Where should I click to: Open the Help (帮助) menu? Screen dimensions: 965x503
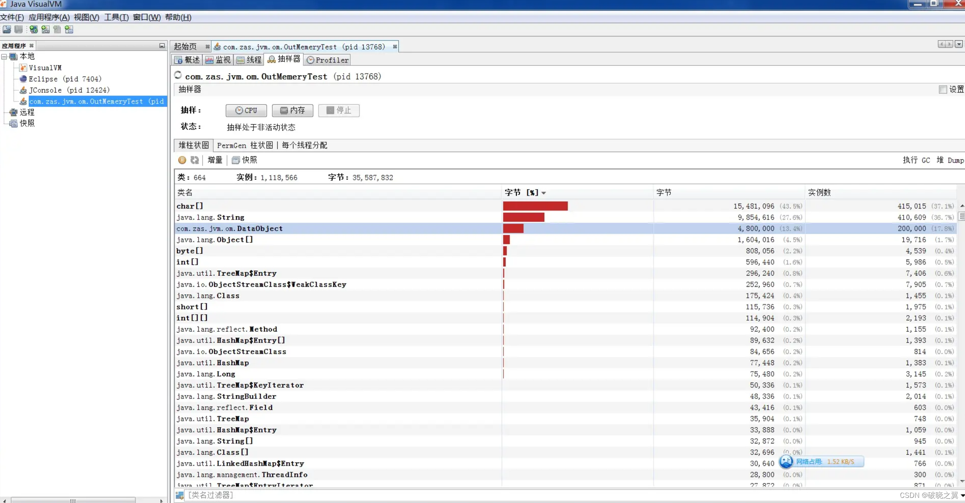tap(178, 17)
